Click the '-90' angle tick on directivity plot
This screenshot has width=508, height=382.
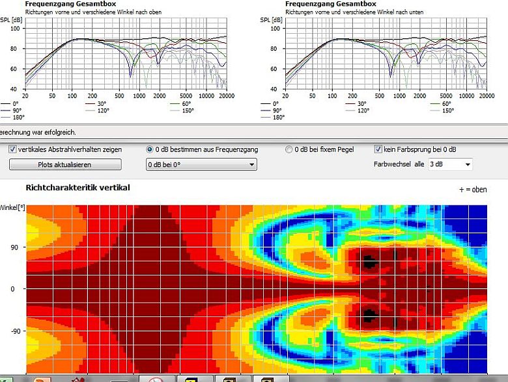[15, 331]
